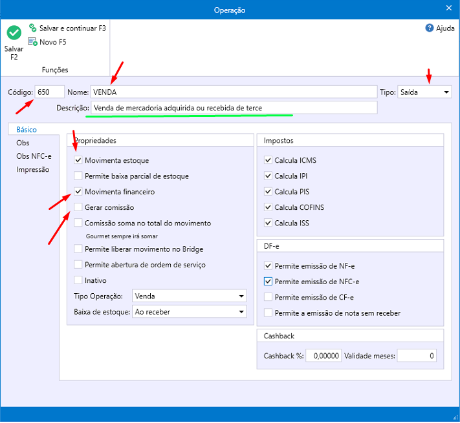The width and height of the screenshot is (460, 423).
Task: Select the Impressão tab
Action: [x=33, y=170]
